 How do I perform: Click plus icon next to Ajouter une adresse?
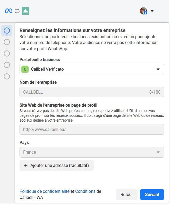(x=26, y=166)
